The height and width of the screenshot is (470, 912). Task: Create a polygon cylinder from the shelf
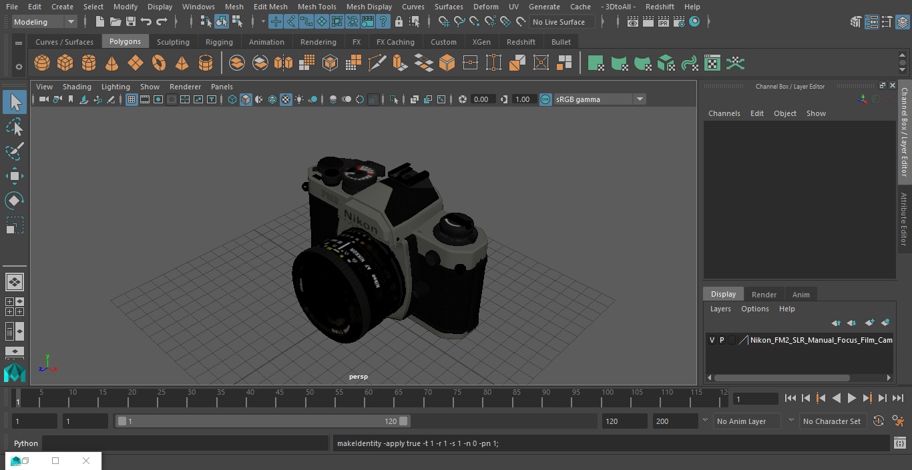[89, 63]
